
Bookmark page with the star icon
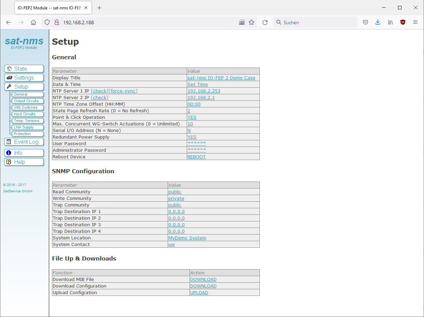[251, 23]
